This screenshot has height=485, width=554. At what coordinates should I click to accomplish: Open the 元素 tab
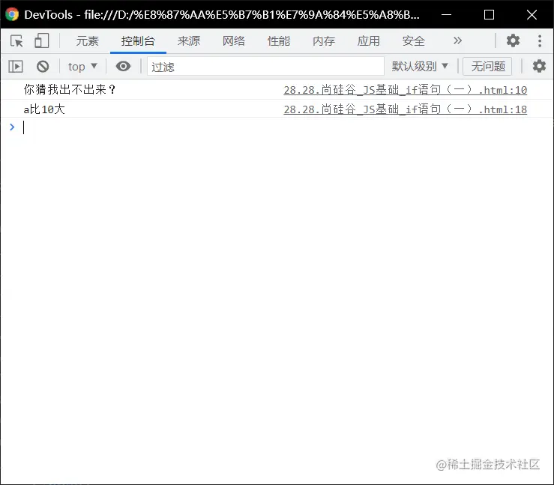point(87,41)
